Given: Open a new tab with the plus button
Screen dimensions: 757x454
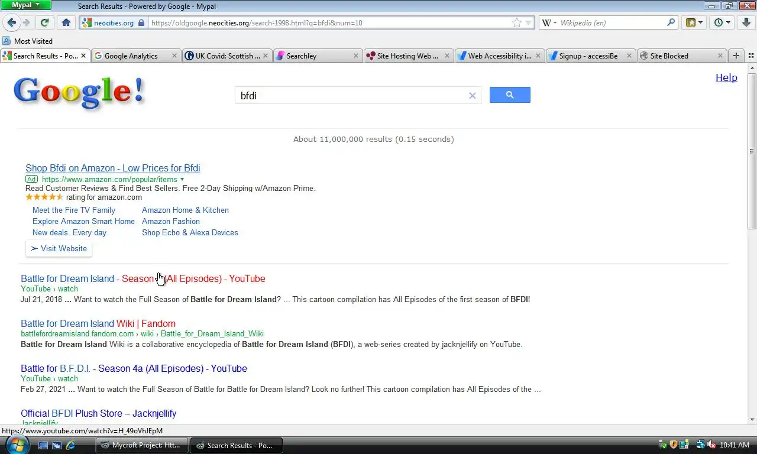Looking at the screenshot, I should (736, 56).
